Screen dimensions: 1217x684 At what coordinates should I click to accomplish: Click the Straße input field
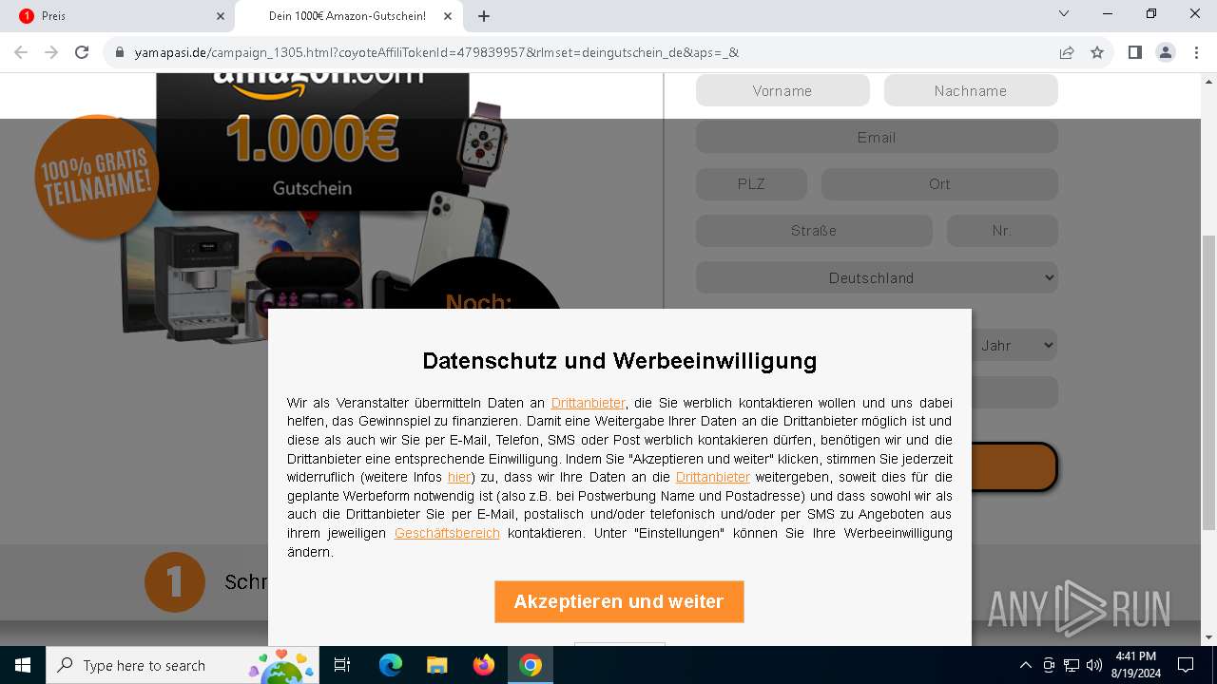point(814,230)
